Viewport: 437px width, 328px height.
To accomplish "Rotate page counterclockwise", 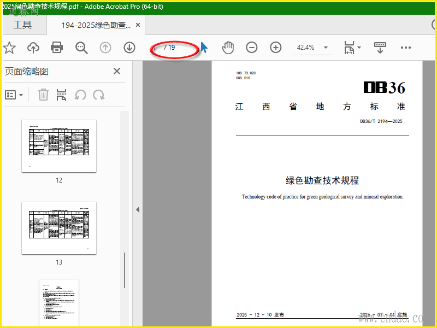I will tap(80, 95).
